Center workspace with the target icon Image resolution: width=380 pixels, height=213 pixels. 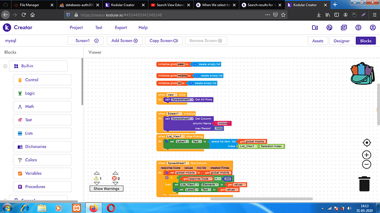click(367, 143)
